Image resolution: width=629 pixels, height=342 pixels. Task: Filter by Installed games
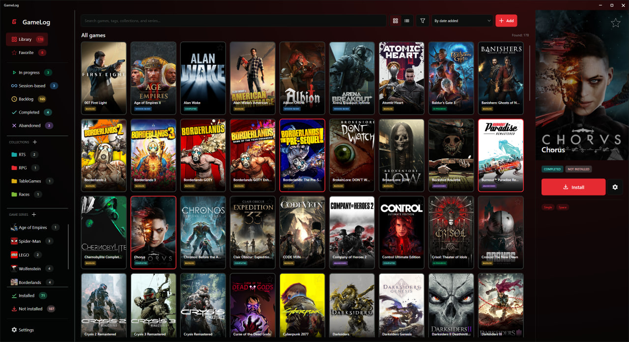tap(29, 295)
